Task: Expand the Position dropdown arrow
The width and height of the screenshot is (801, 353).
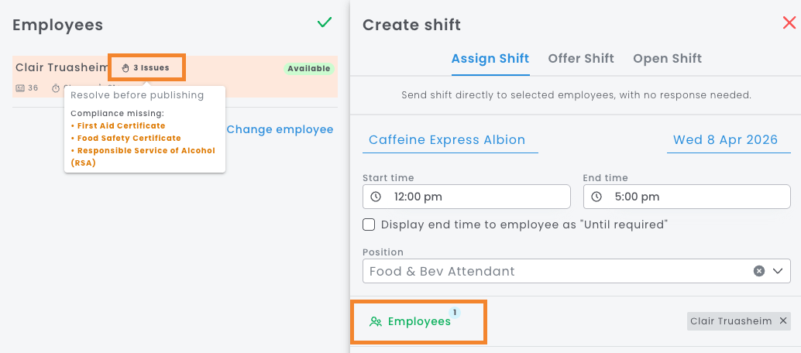Action: (778, 271)
